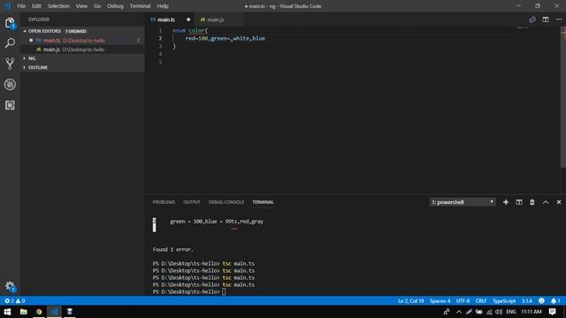
Task: Select main.ts in Open Editors list
Action: [x=82, y=41]
